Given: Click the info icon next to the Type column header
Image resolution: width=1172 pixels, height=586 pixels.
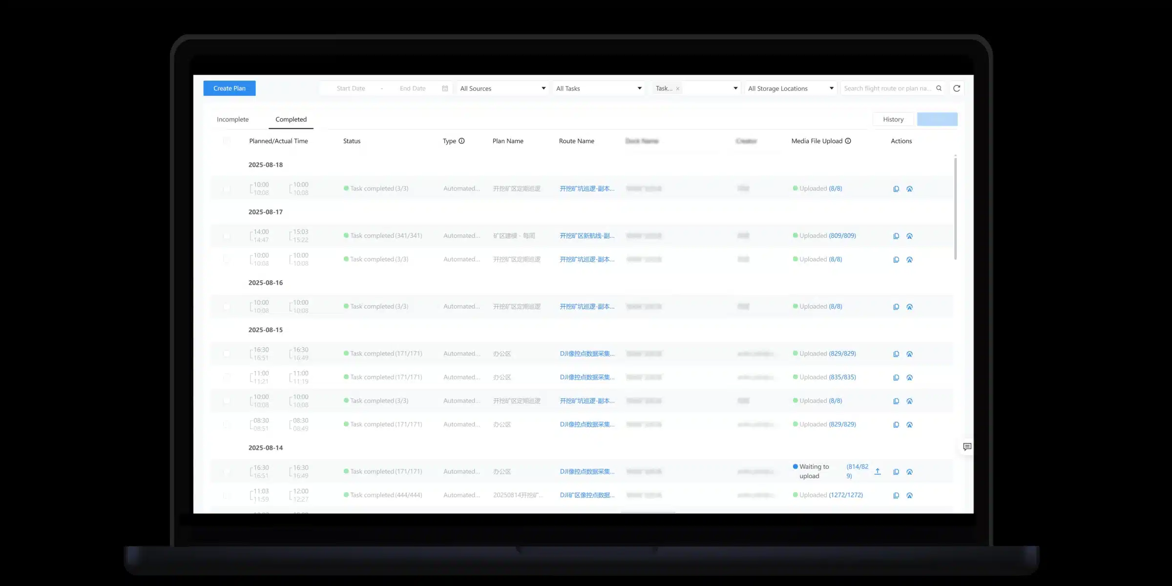Looking at the screenshot, I should (461, 141).
